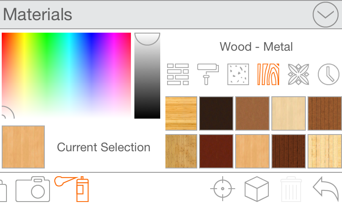This screenshot has height=205, width=342.
Task: Choose the speckled stone texture category
Action: click(x=238, y=74)
